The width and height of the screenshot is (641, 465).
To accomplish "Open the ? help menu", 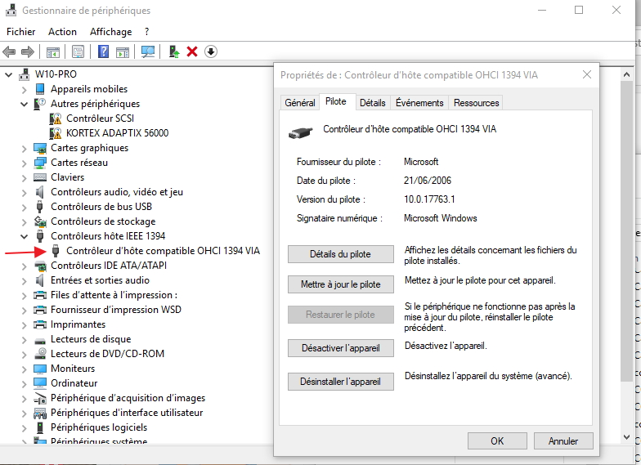I will [x=147, y=32].
